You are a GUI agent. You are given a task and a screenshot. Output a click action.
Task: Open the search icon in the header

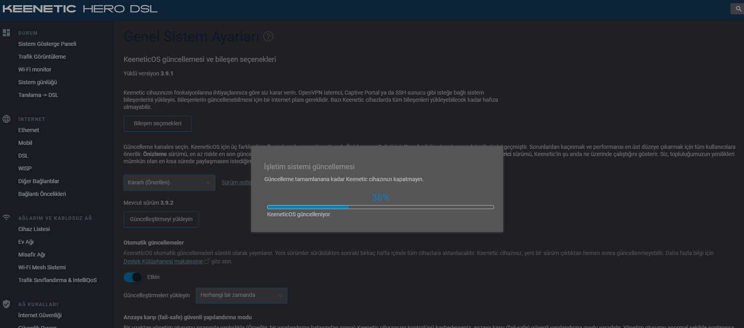click(738, 9)
